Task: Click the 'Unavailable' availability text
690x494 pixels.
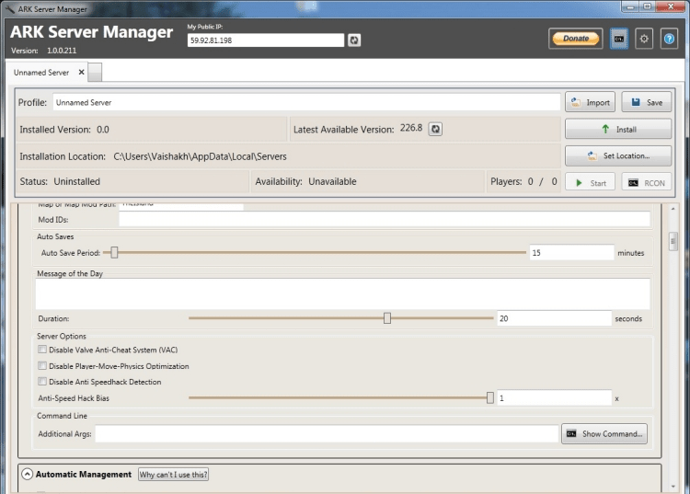Action: (x=332, y=181)
